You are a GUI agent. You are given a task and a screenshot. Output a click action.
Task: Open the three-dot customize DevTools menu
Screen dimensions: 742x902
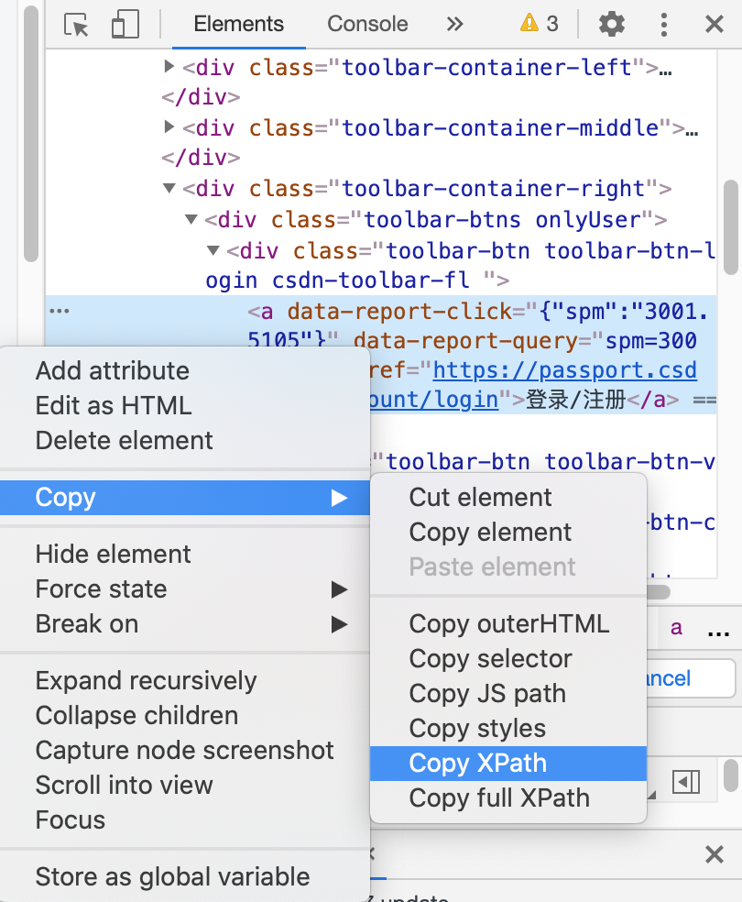pos(664,25)
